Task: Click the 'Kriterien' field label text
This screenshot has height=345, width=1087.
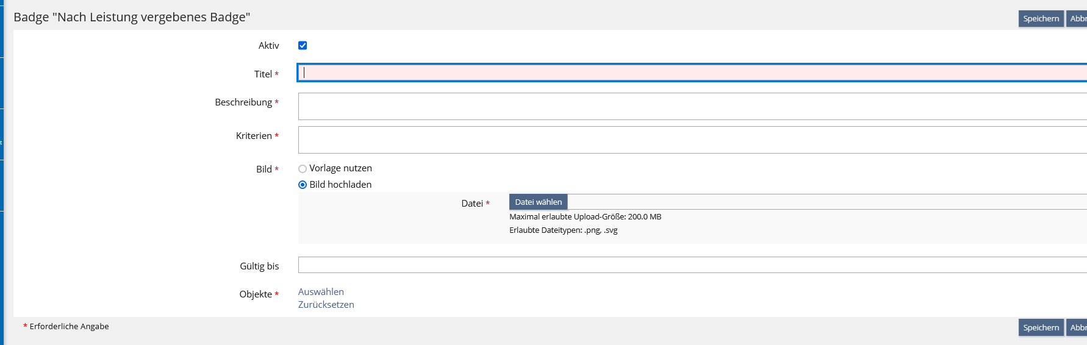Action: coord(254,136)
